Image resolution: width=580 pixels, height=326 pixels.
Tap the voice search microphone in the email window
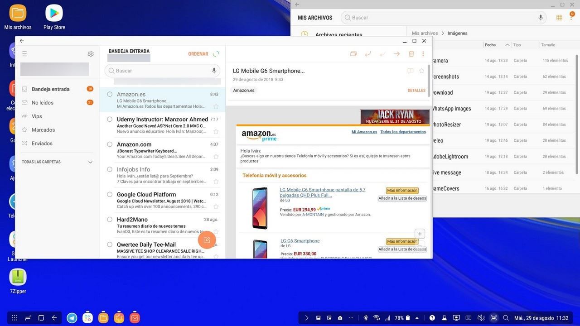click(x=214, y=71)
